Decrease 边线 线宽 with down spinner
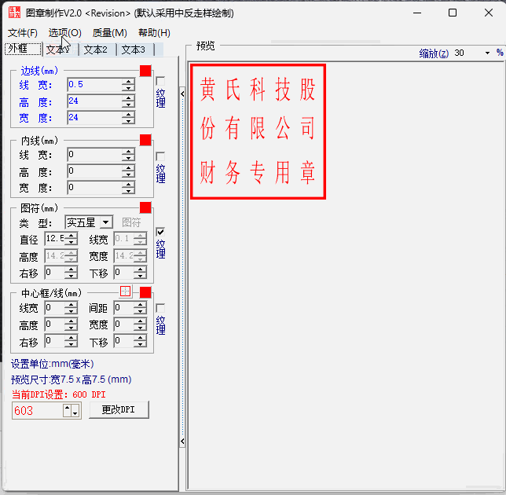The image size is (506, 495). click(128, 88)
